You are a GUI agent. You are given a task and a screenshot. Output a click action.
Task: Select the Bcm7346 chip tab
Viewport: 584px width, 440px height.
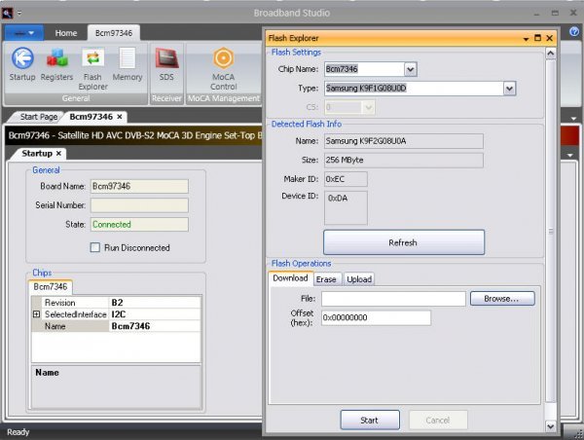tap(51, 286)
